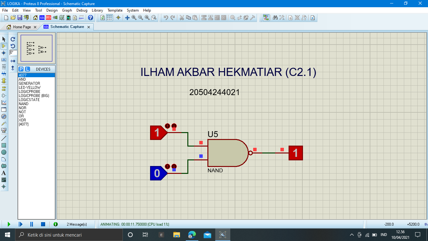Screen dimensions: 428x241
Task: Select the 2D Graphics Circle tool
Action: (x=4, y=152)
